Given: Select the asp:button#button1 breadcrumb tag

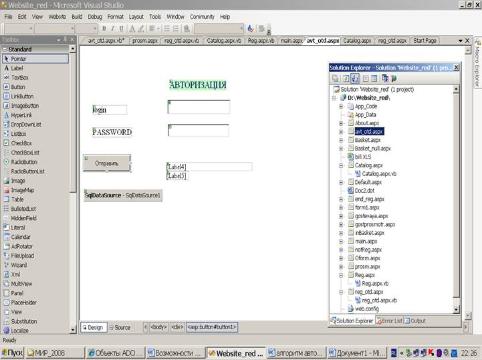Looking at the screenshot, I should tap(212, 327).
